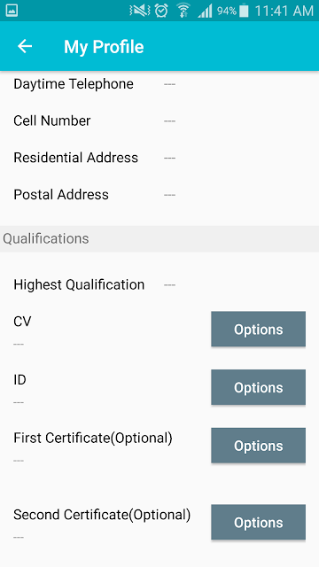Tap the Qualifications section header

tap(159, 238)
